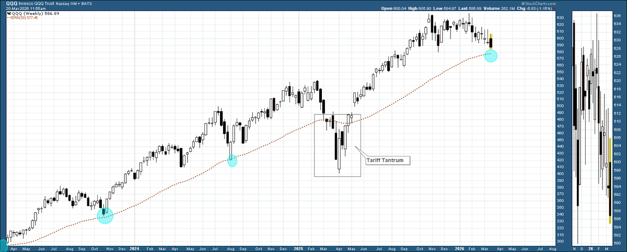Click the 2026 year label on main axis
The height and width of the screenshot is (252, 627).
460,249
